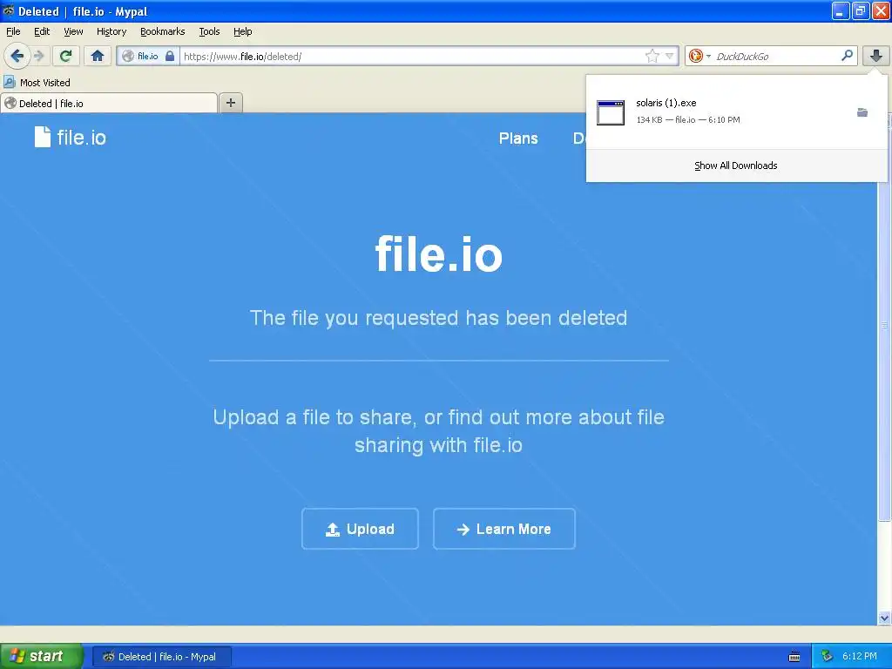Open containing folder for solaris (1).exe
892x669 pixels.
(x=862, y=112)
